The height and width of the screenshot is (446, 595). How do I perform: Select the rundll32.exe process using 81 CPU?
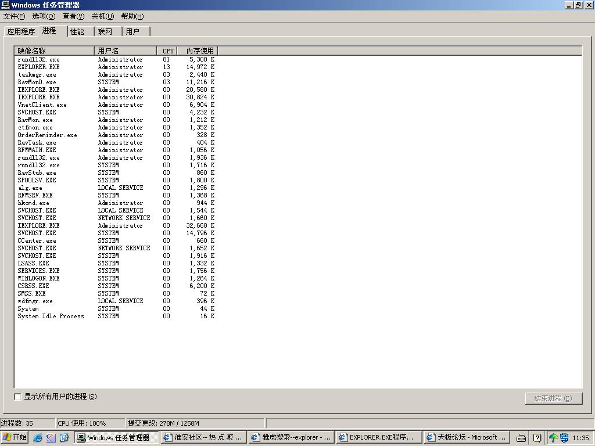click(116, 60)
